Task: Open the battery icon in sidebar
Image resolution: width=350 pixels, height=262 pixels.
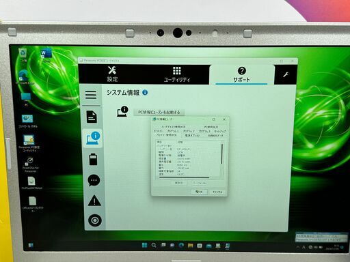Action: [93, 159]
